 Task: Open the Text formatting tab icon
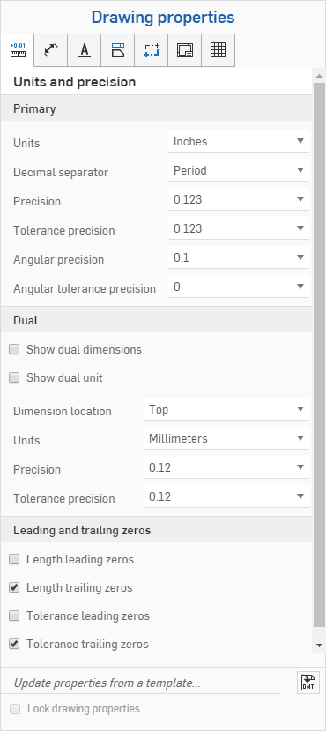85,50
